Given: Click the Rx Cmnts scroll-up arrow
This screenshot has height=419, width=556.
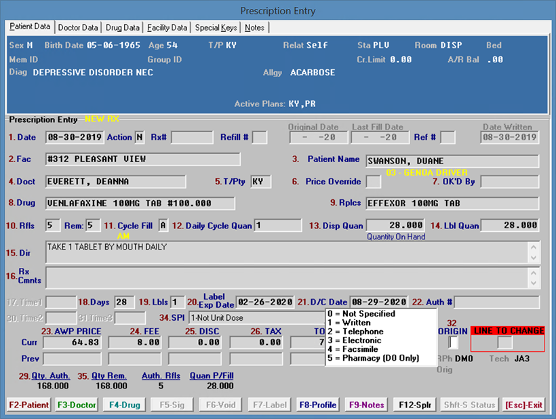Looking at the screenshot, I should (533, 272).
